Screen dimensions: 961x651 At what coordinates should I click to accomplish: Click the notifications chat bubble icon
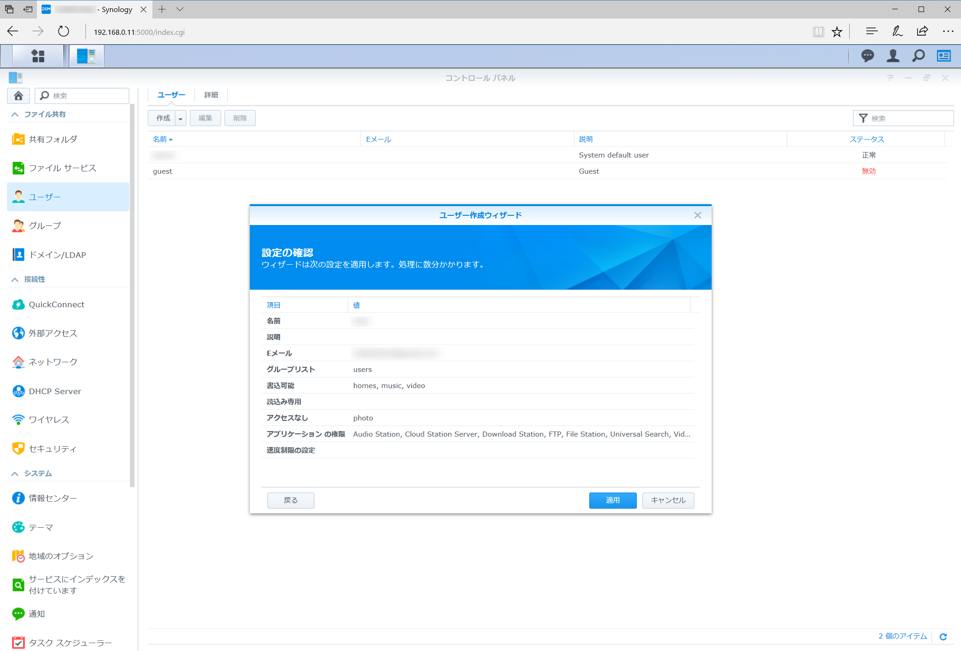point(867,56)
